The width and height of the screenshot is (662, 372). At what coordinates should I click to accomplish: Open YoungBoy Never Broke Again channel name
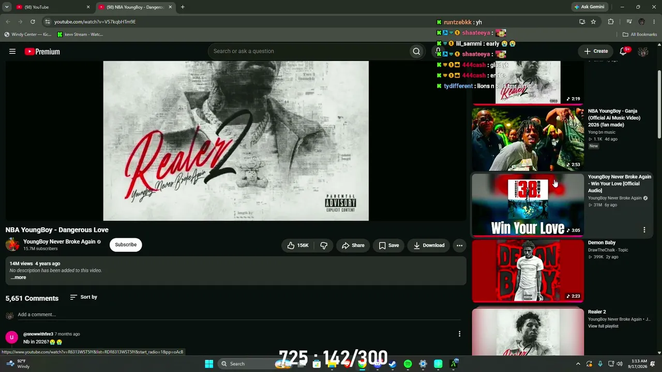pos(59,242)
